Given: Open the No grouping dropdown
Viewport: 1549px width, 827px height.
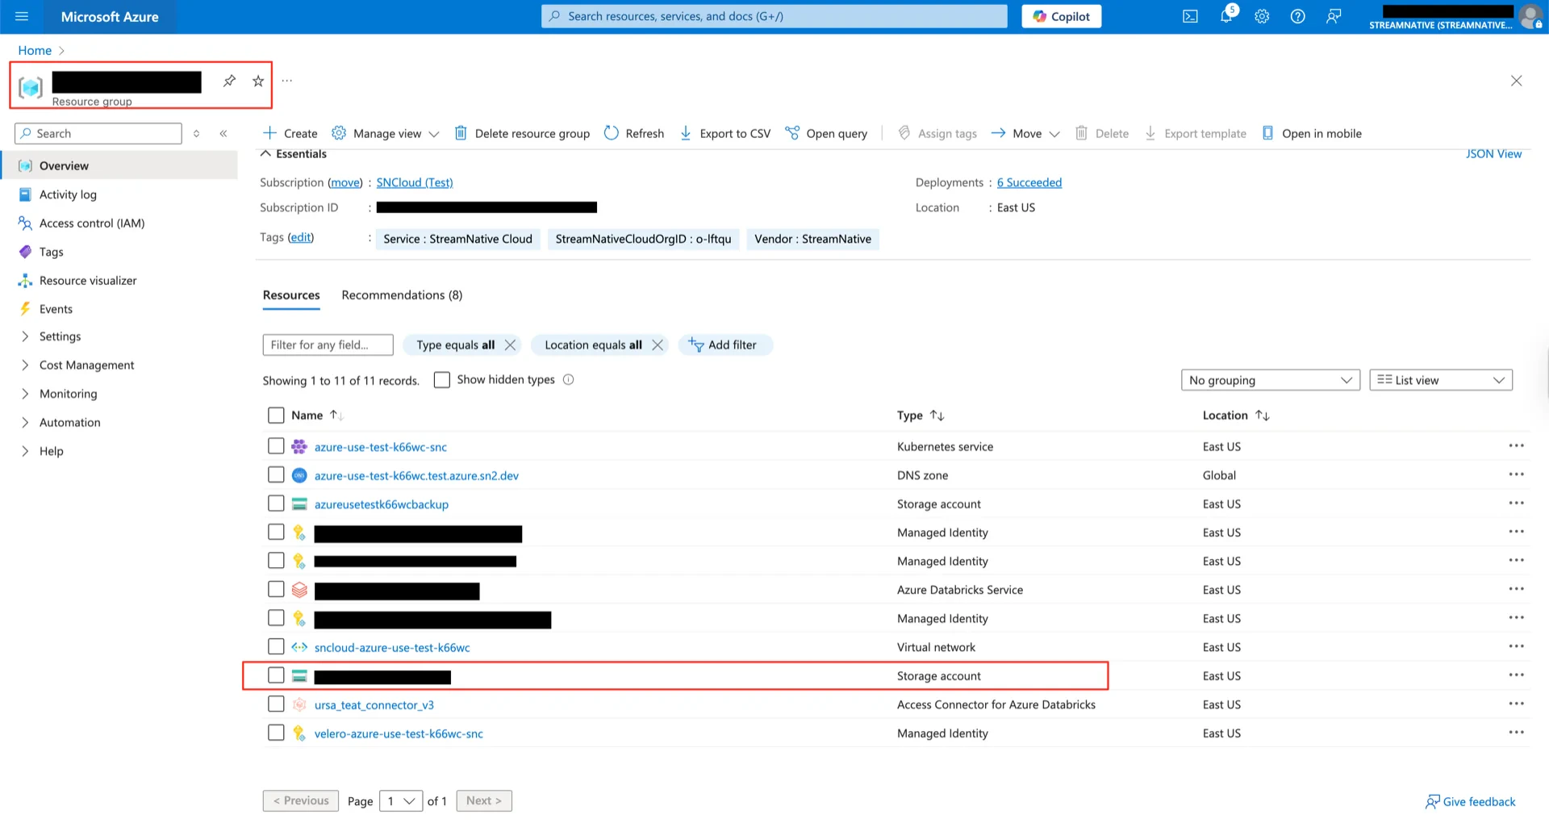Looking at the screenshot, I should pos(1270,380).
